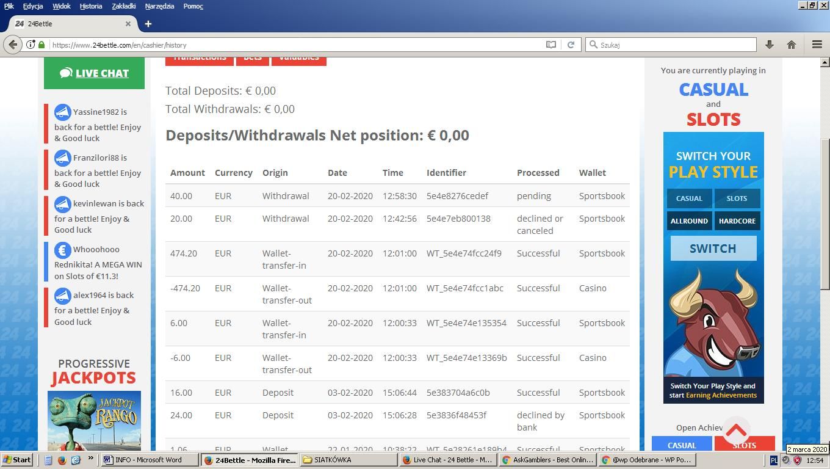Open the Narzędzia menu
Screen dimensions: 830x469
160,6
